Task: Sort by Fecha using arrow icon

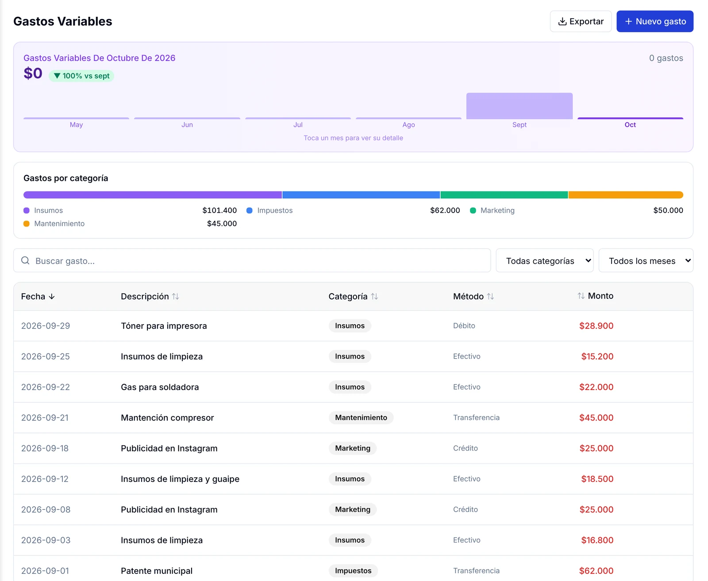Action: pyautogui.click(x=52, y=297)
